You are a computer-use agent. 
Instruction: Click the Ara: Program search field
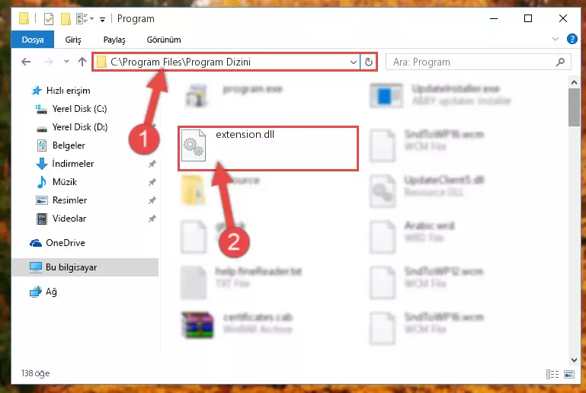(470, 62)
